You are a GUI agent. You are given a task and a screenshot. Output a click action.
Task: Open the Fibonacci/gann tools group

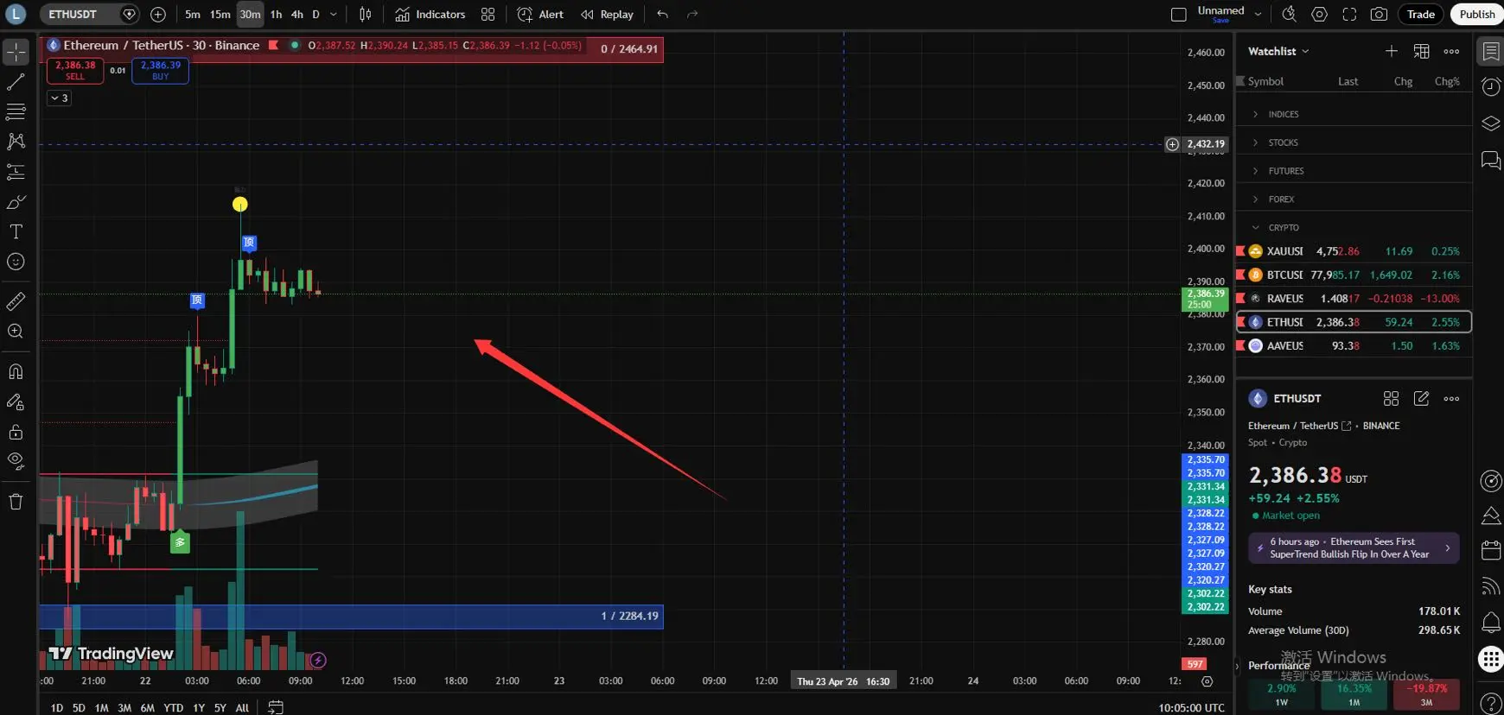coord(16,111)
